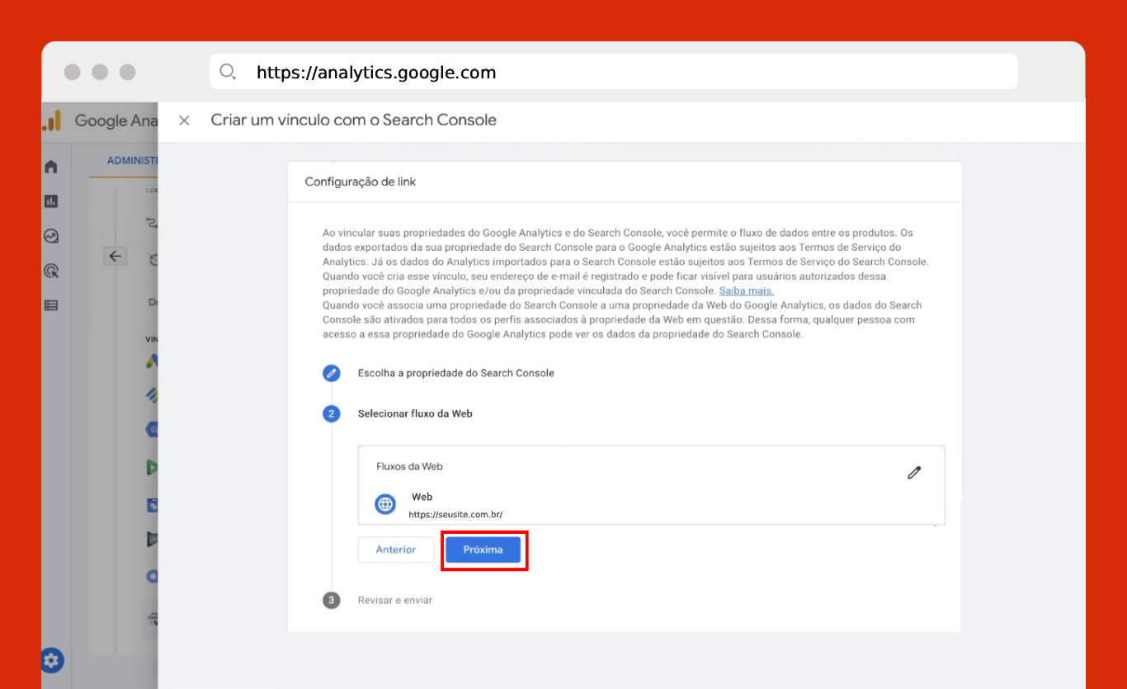Screen dimensions: 1127x689
Task: Open the Explore icon in sidebar
Action: 51,236
